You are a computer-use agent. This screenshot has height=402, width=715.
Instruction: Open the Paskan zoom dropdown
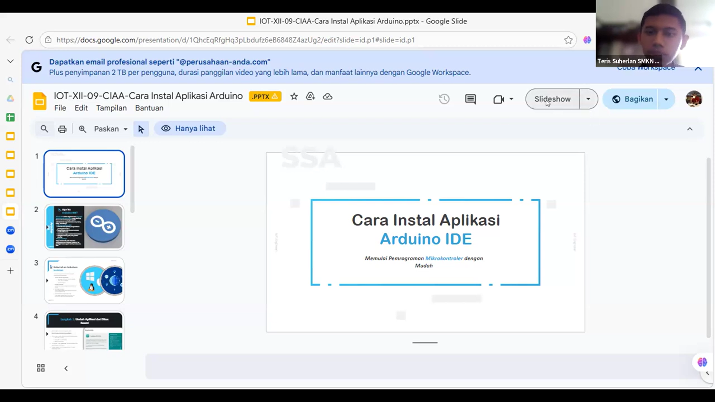(111, 129)
